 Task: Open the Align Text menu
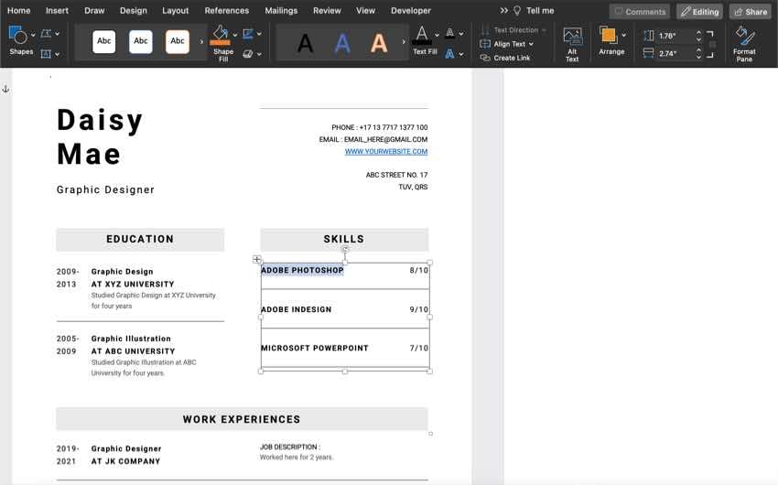506,44
